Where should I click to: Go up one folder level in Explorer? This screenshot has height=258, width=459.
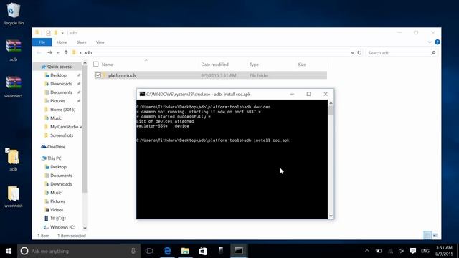(x=66, y=52)
